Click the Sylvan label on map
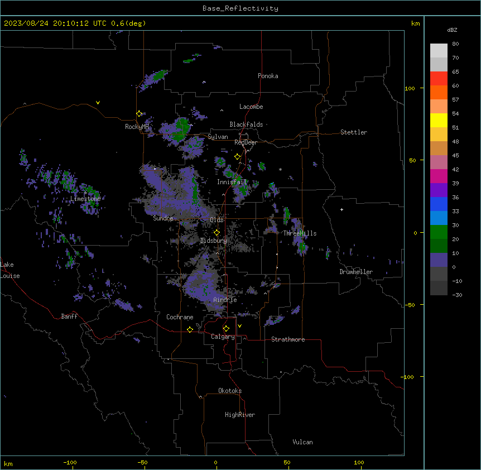 [x=218, y=137]
